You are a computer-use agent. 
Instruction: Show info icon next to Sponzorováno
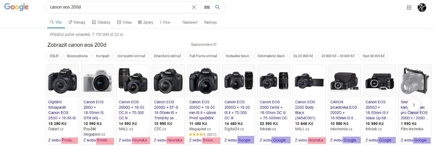(215, 45)
